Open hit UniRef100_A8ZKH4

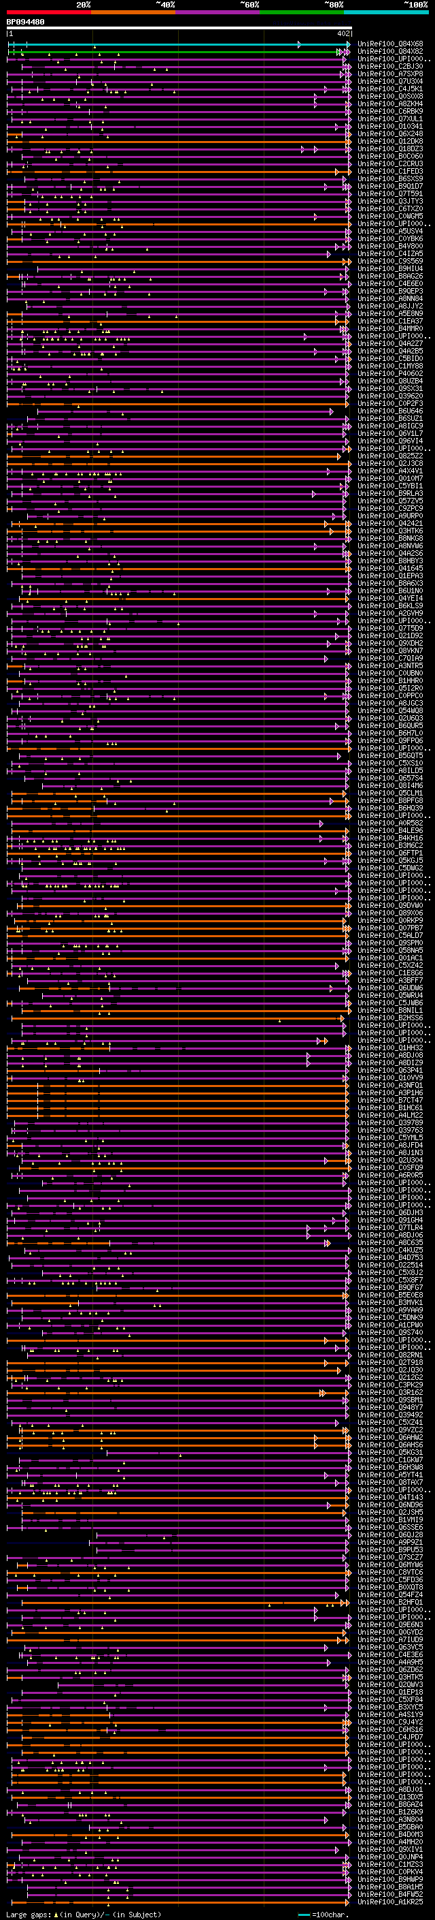tap(390, 104)
